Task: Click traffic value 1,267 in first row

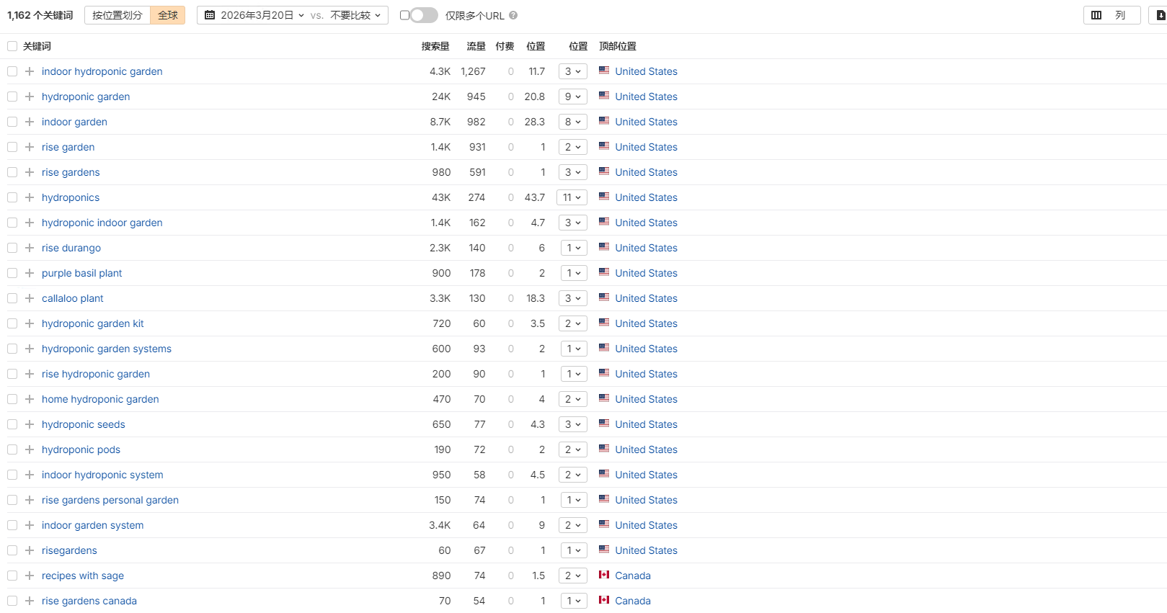Action: [474, 71]
